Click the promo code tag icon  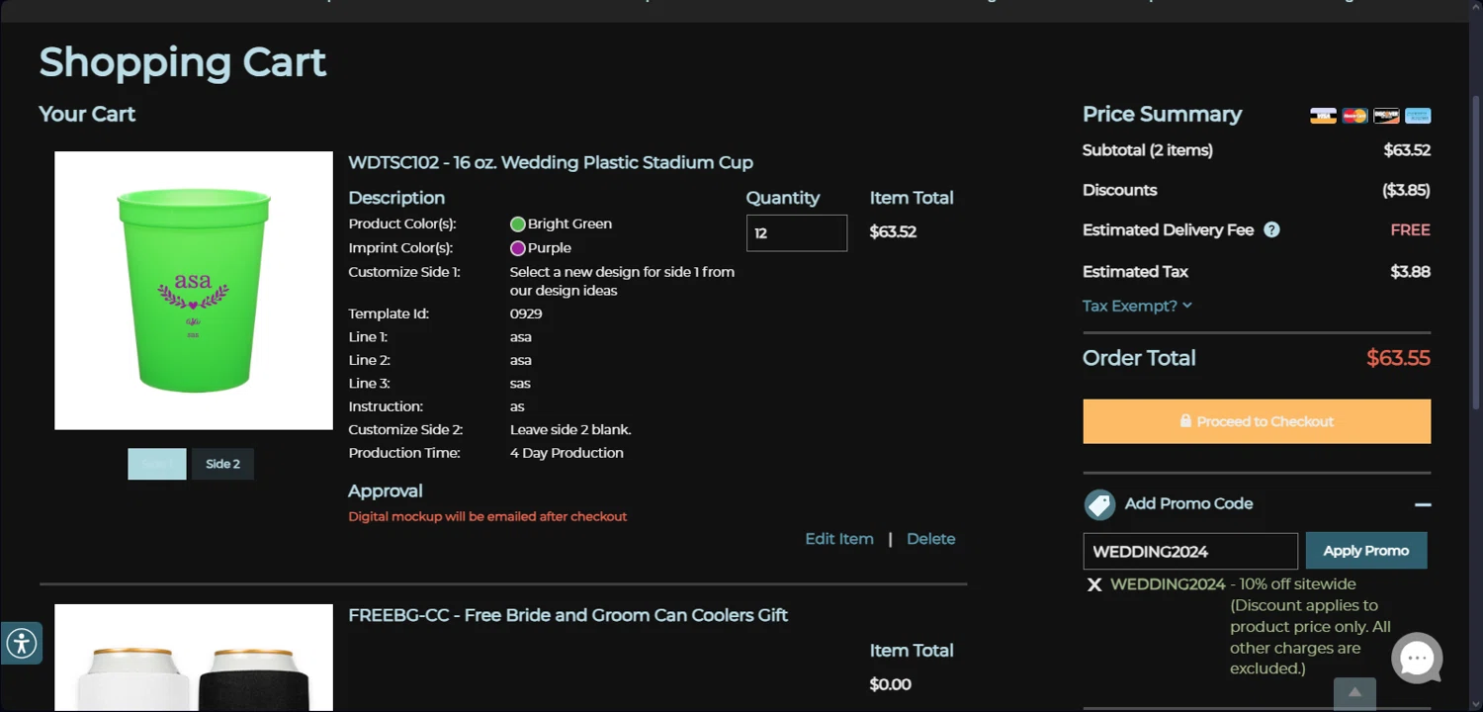coord(1099,504)
